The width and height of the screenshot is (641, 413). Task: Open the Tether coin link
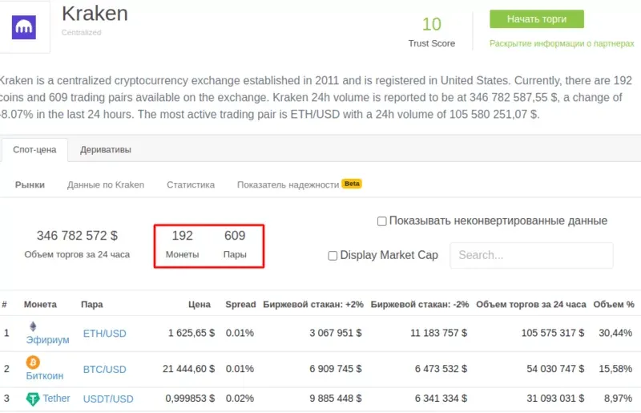point(56,399)
